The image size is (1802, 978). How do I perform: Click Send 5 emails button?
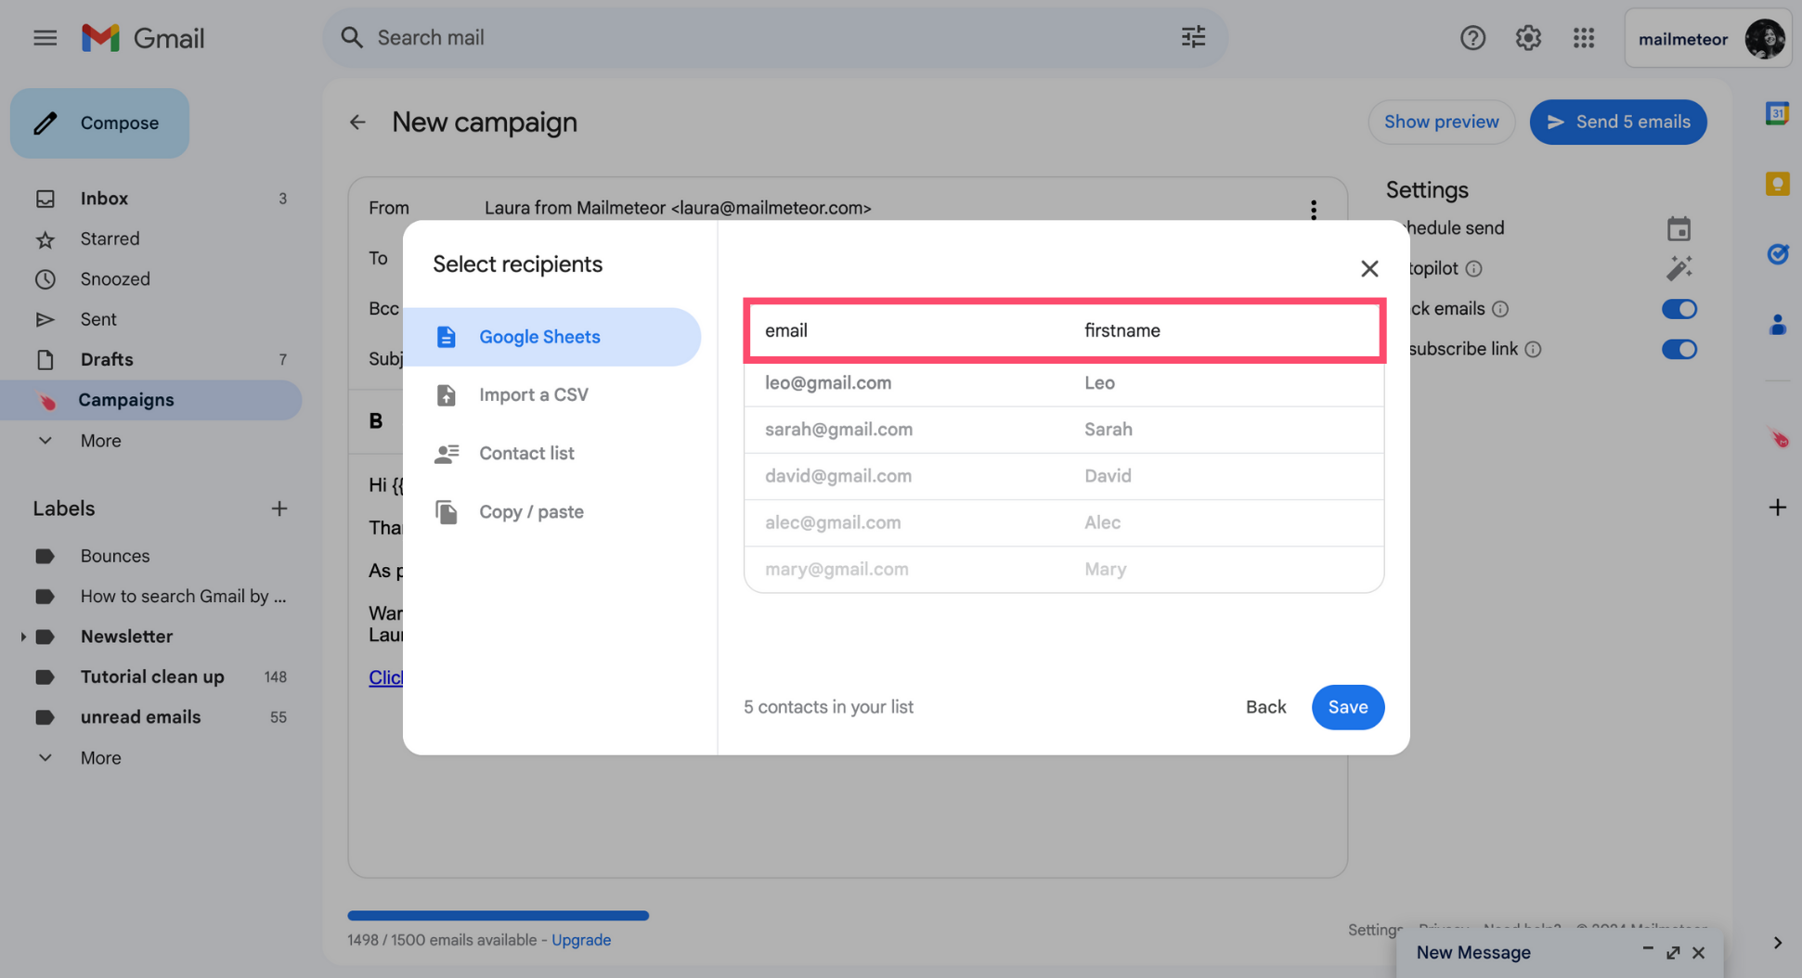pyautogui.click(x=1618, y=122)
